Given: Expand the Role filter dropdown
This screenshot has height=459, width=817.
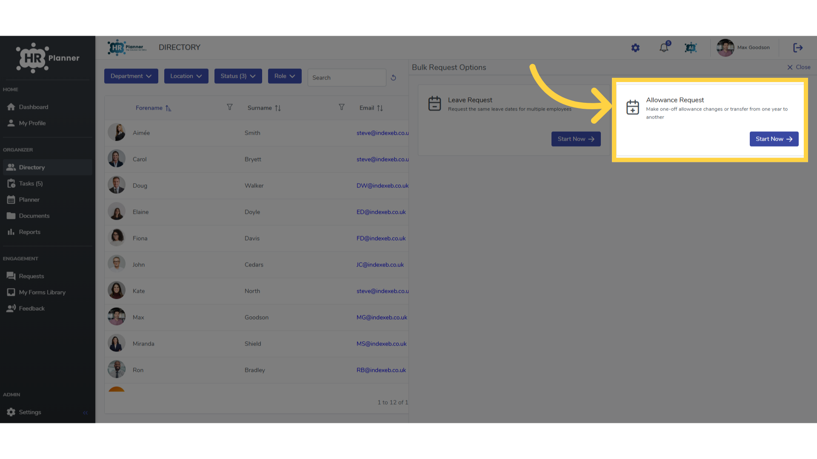Looking at the screenshot, I should click(285, 76).
